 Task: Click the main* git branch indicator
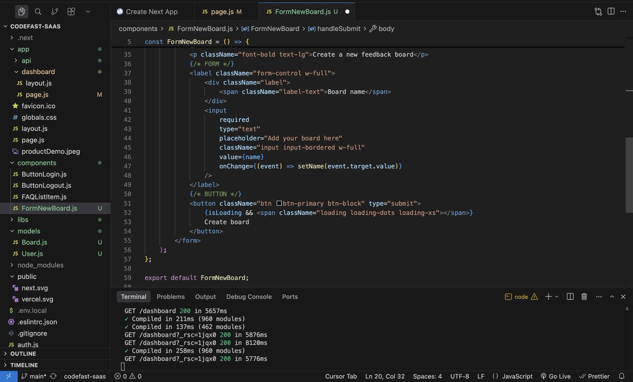34,376
